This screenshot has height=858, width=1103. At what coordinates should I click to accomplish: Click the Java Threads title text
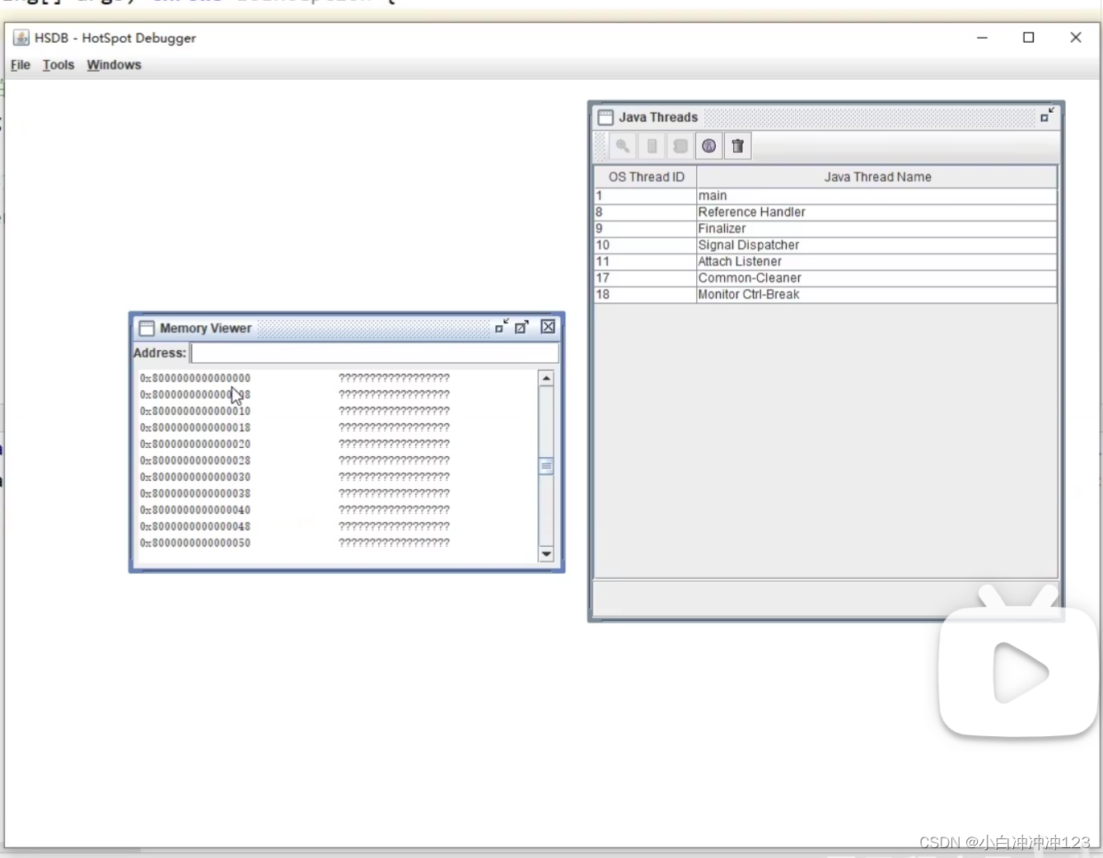click(x=658, y=118)
